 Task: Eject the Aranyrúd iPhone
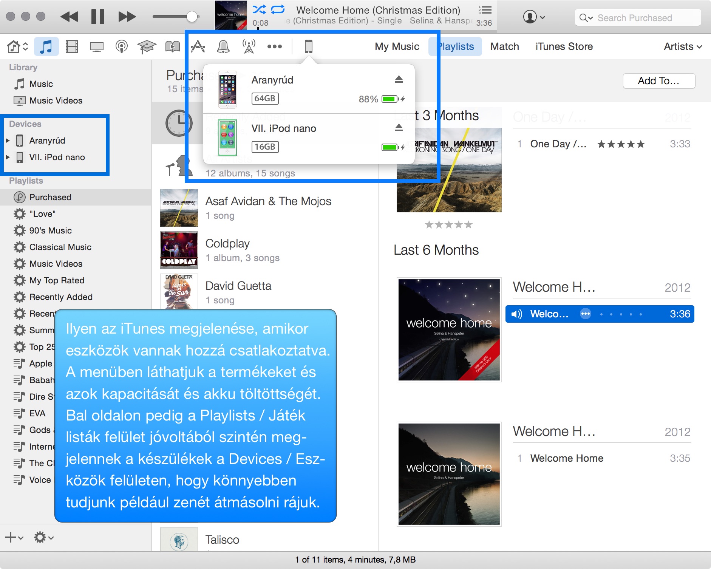click(399, 79)
